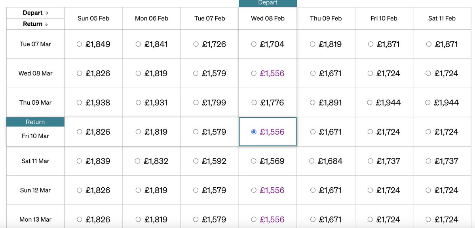
Task: Click the Sat 11 Feb column header
Action: coord(442,18)
